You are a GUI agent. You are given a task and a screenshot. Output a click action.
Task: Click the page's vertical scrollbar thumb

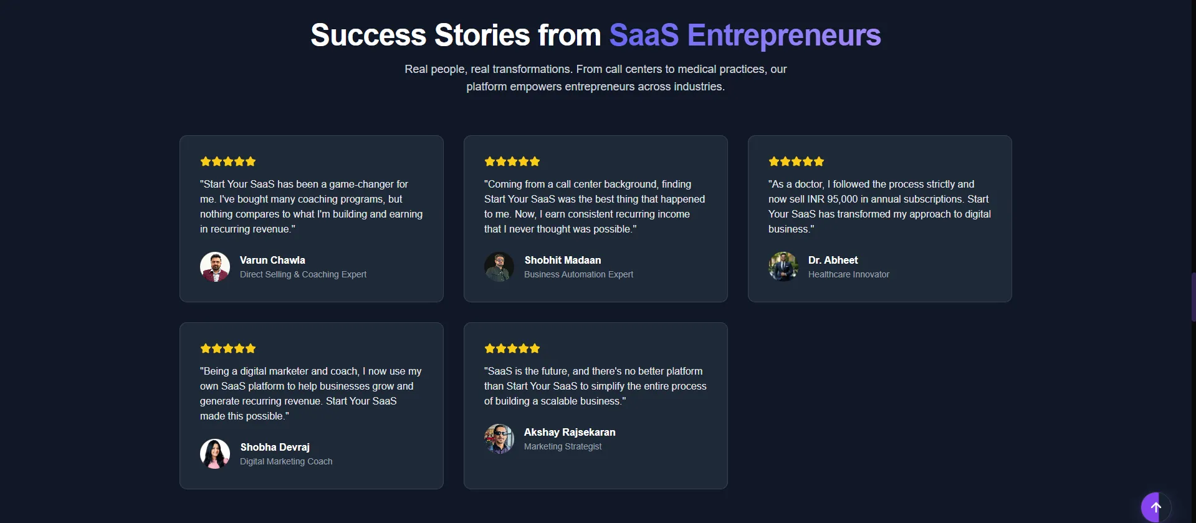(x=1193, y=297)
